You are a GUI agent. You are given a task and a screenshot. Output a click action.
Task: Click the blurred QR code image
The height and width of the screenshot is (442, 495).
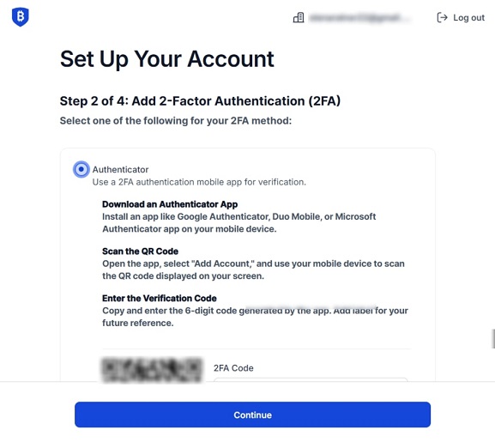(151, 369)
